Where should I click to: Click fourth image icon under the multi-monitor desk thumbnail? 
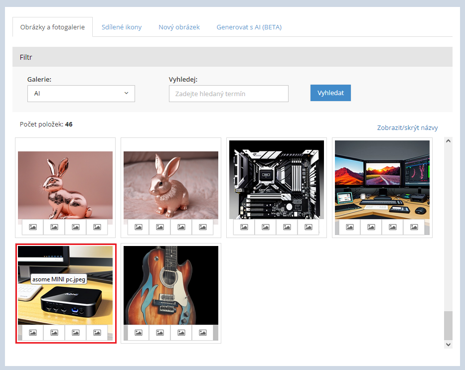(414, 227)
